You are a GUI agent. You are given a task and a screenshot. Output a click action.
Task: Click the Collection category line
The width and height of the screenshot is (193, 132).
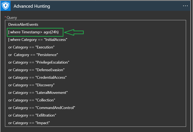pos(32,100)
